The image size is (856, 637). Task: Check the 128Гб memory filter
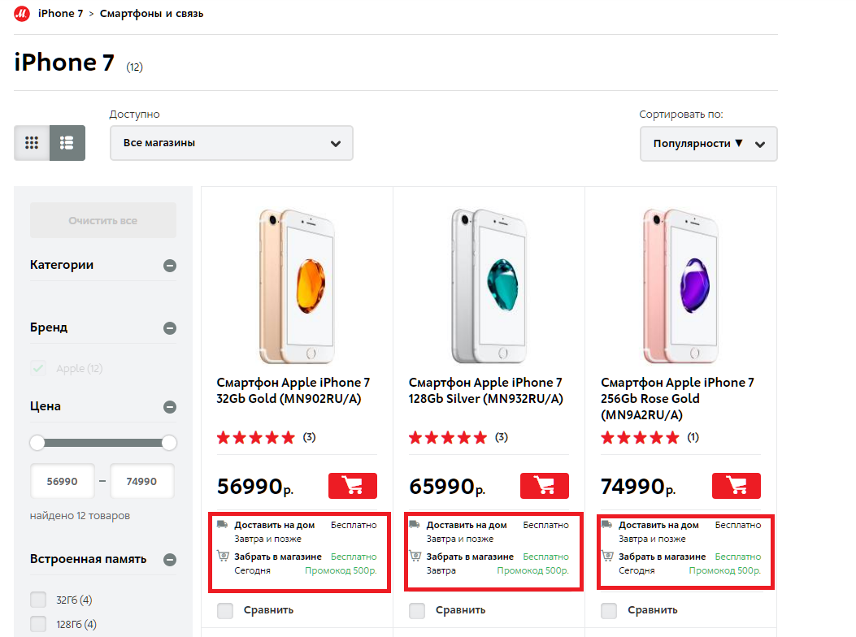(x=38, y=623)
